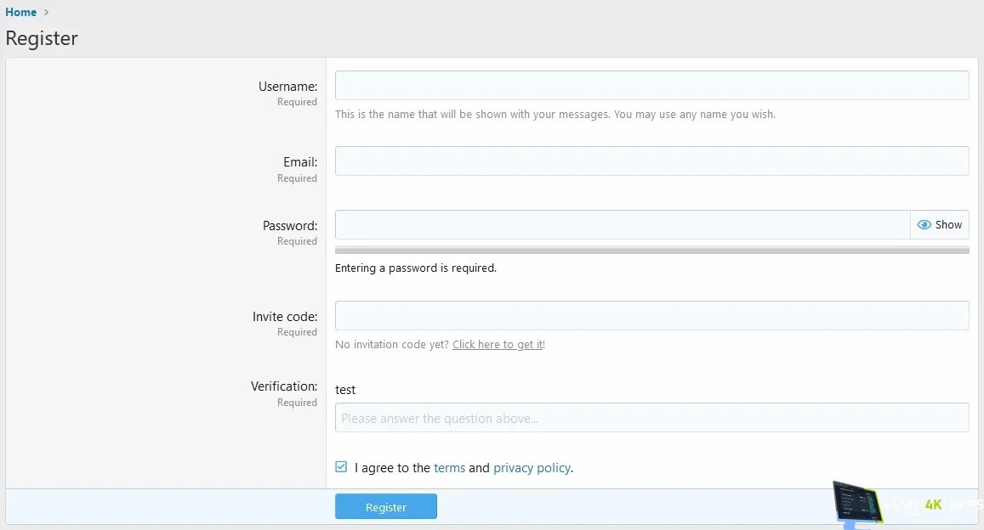Select the Email input field

651,161
